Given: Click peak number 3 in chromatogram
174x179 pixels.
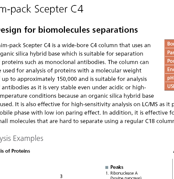Looking at the screenshot, I should pos(61,176).
